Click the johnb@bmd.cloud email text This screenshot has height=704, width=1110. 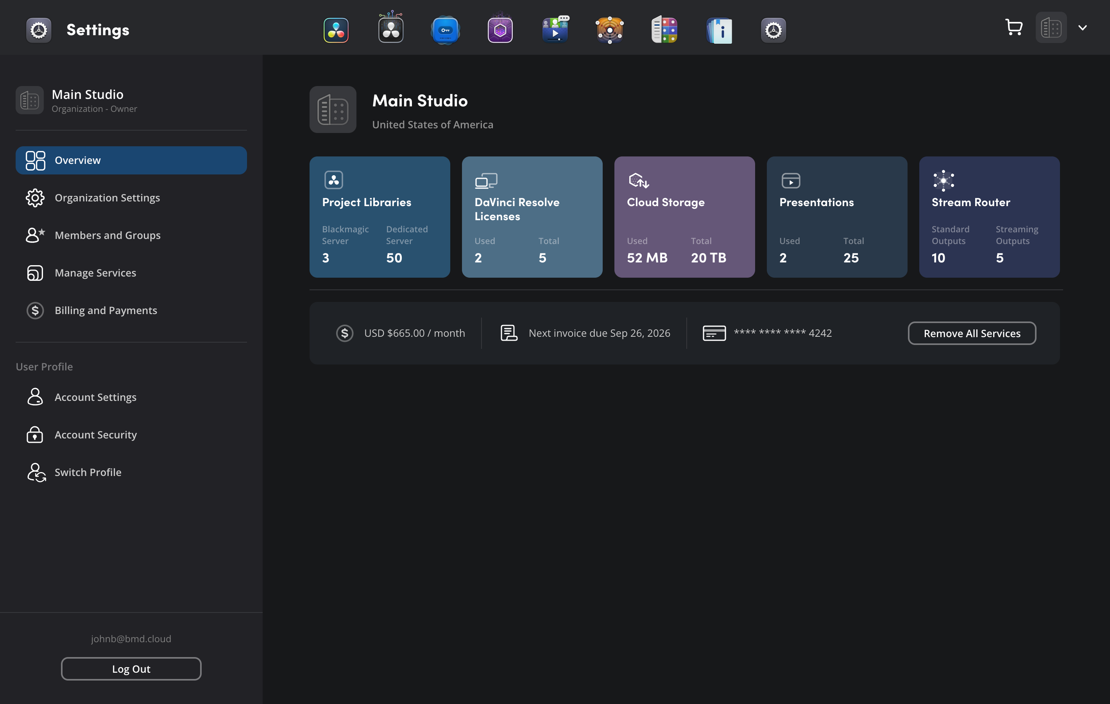coord(131,639)
